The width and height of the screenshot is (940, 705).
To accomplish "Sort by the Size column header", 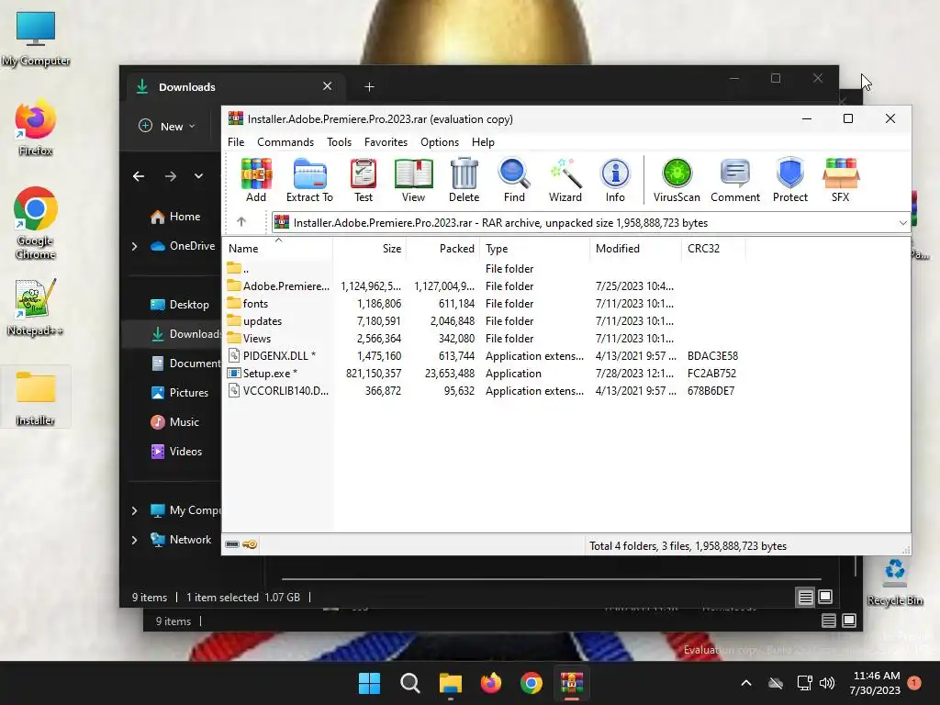I will 370,248.
